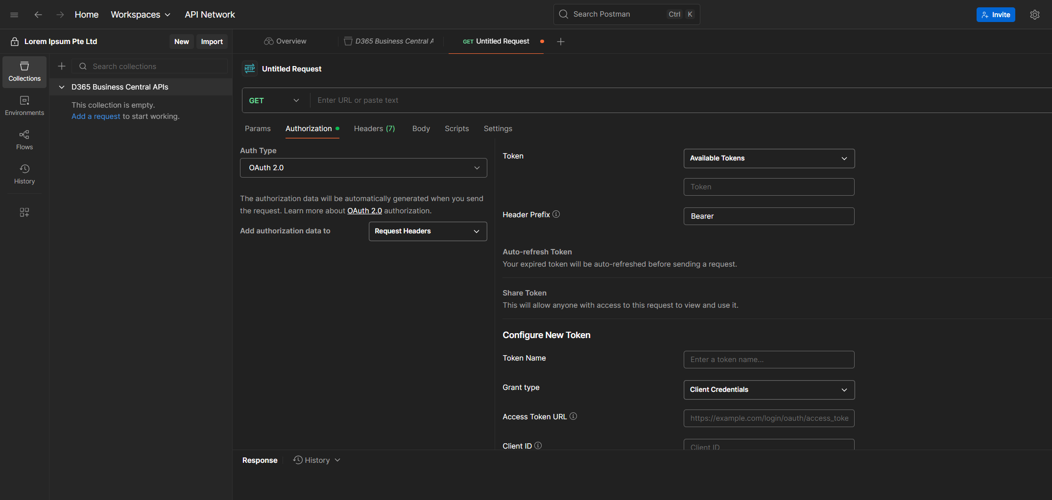Open the Environments sidebar panel
1052x500 pixels.
tap(24, 106)
